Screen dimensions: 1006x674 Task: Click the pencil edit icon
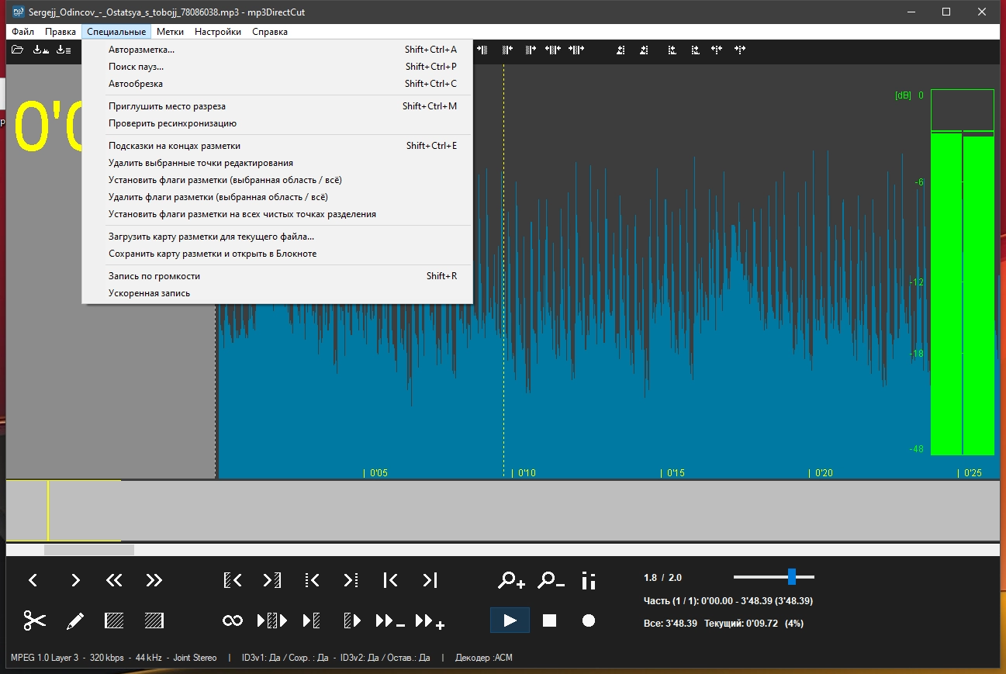click(x=75, y=620)
